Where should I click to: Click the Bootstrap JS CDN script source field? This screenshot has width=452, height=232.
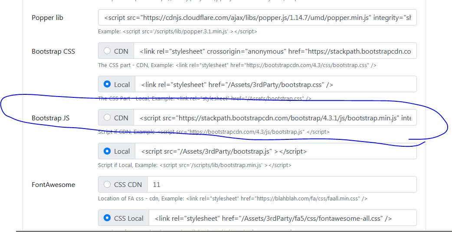coord(275,118)
